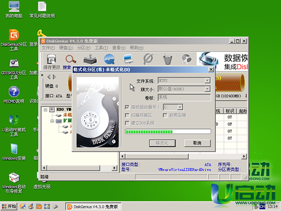
Task: Open the 常见问题说明 document icon
Action: pos(42,10)
